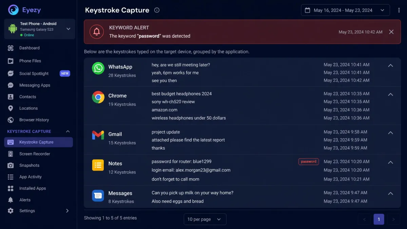Open the date range picker
This screenshot has width=407, height=229.
[x=345, y=10]
